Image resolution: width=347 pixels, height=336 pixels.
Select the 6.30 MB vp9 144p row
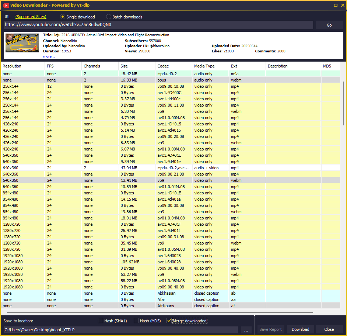click(x=171, y=111)
